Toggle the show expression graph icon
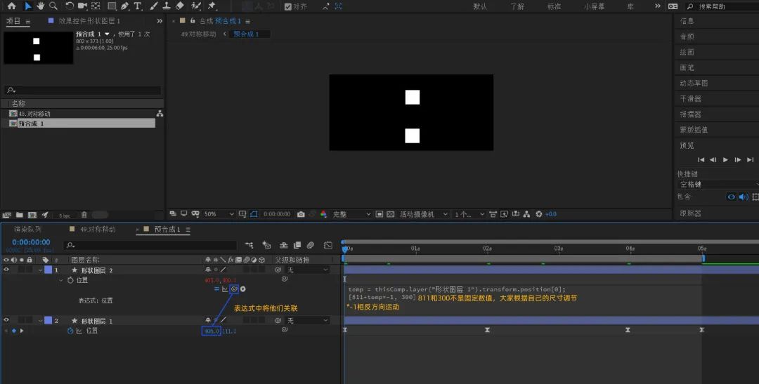The height and width of the screenshot is (384, 759). [225, 289]
